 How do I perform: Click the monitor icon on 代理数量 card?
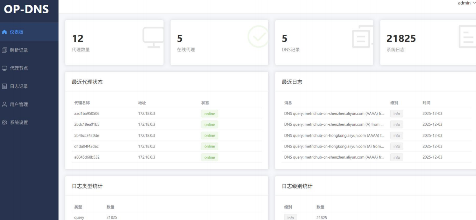pyautogui.click(x=153, y=37)
